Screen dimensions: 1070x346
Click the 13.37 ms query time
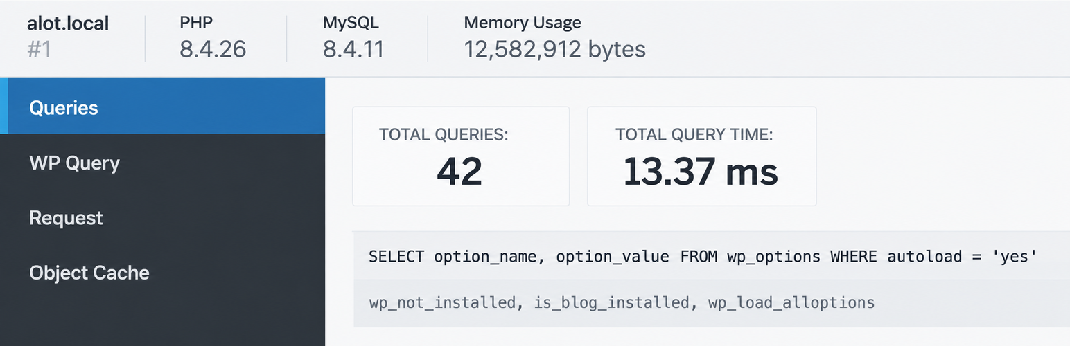701,171
